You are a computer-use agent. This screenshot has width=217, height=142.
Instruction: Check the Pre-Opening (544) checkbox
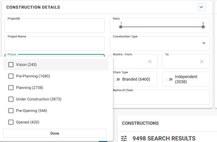[11, 110]
